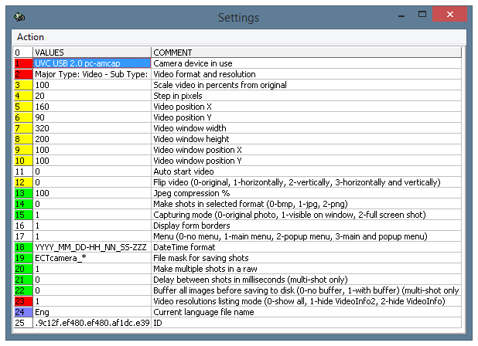
Task: Click the camera app icon in title bar
Action: point(19,17)
